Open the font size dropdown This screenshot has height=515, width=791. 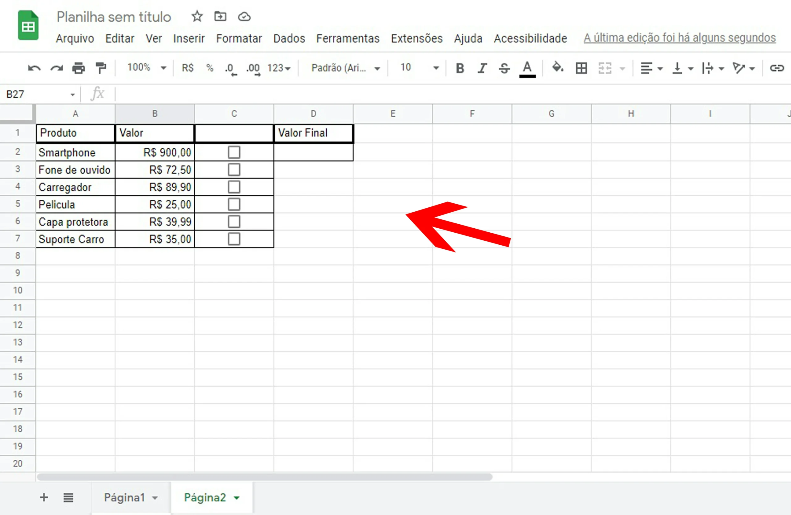tap(419, 68)
